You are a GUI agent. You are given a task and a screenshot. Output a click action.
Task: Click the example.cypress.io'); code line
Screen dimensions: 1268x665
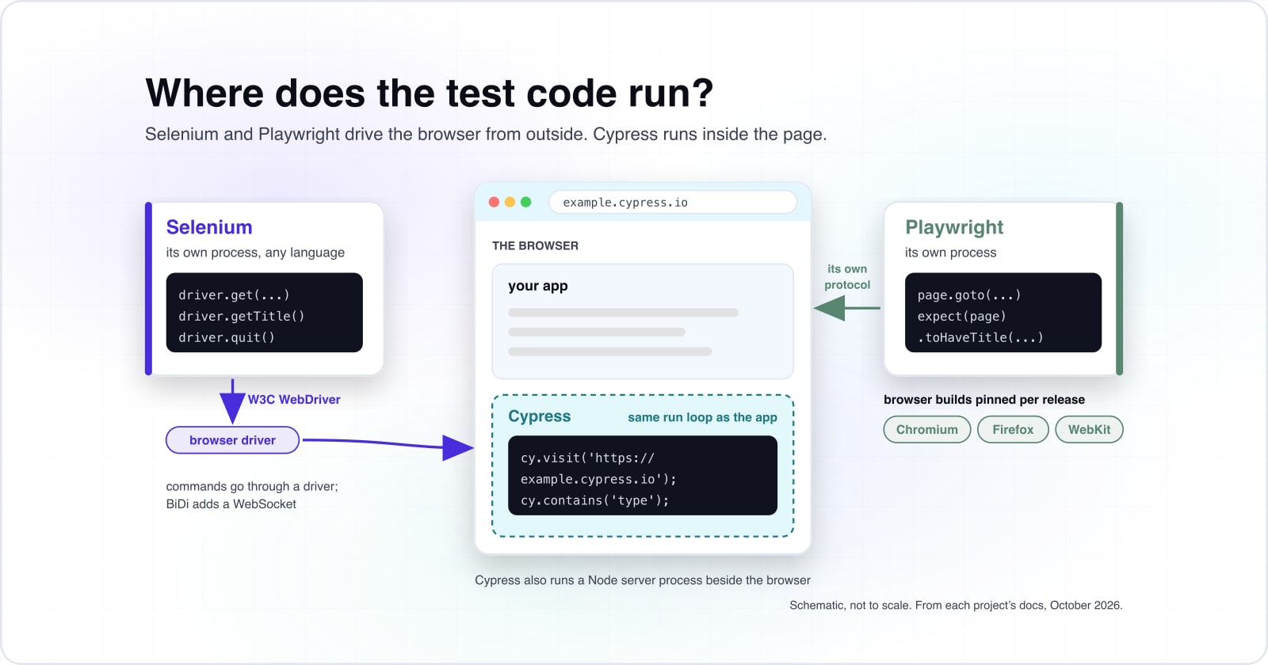[x=598, y=479]
